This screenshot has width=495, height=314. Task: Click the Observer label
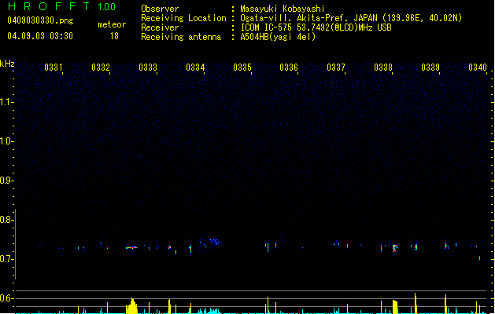point(160,9)
